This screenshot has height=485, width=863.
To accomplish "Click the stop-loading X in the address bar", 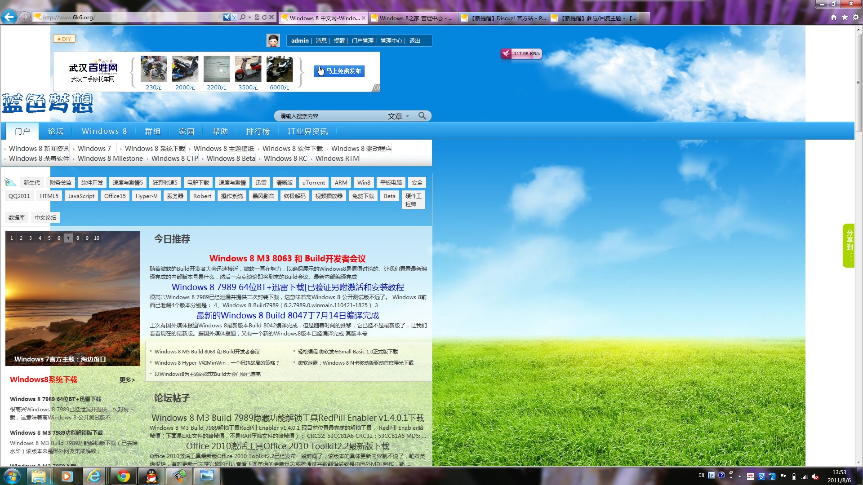I will point(271,17).
